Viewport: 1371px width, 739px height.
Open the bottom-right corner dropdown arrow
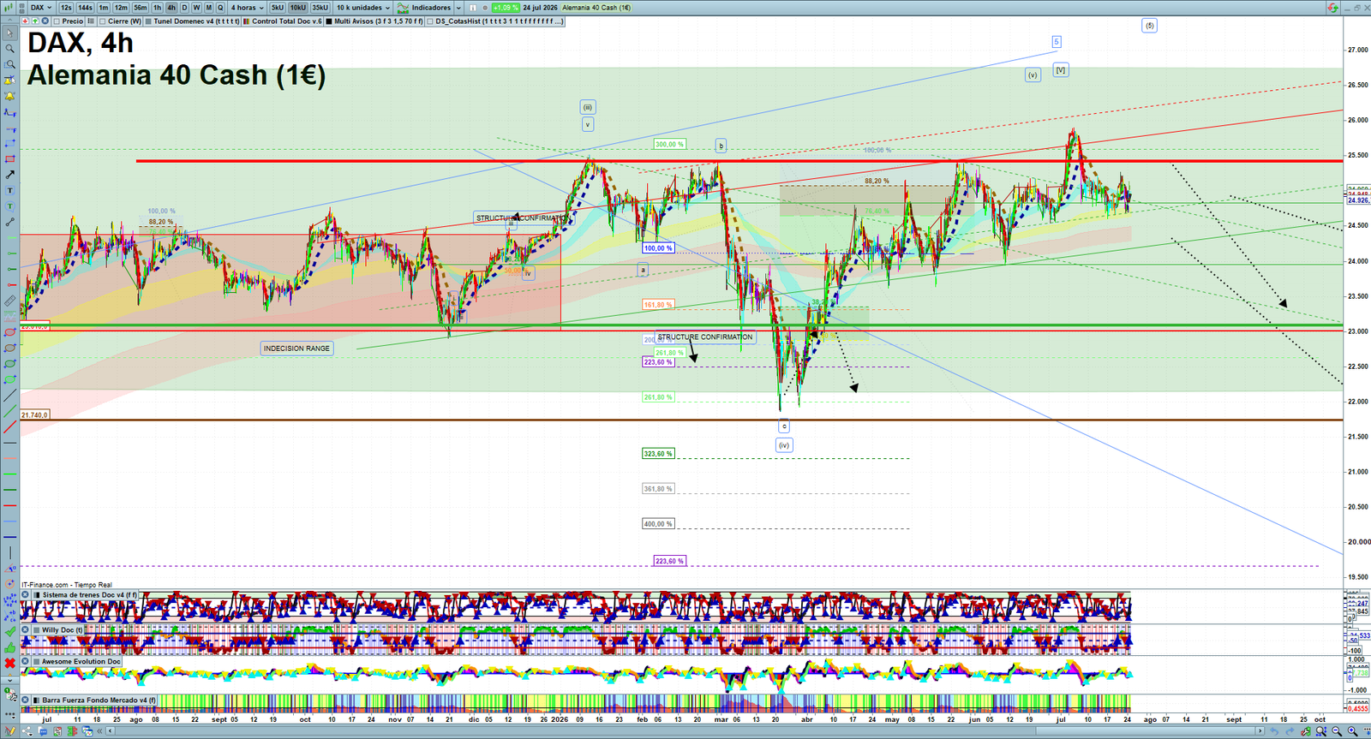(x=1366, y=730)
